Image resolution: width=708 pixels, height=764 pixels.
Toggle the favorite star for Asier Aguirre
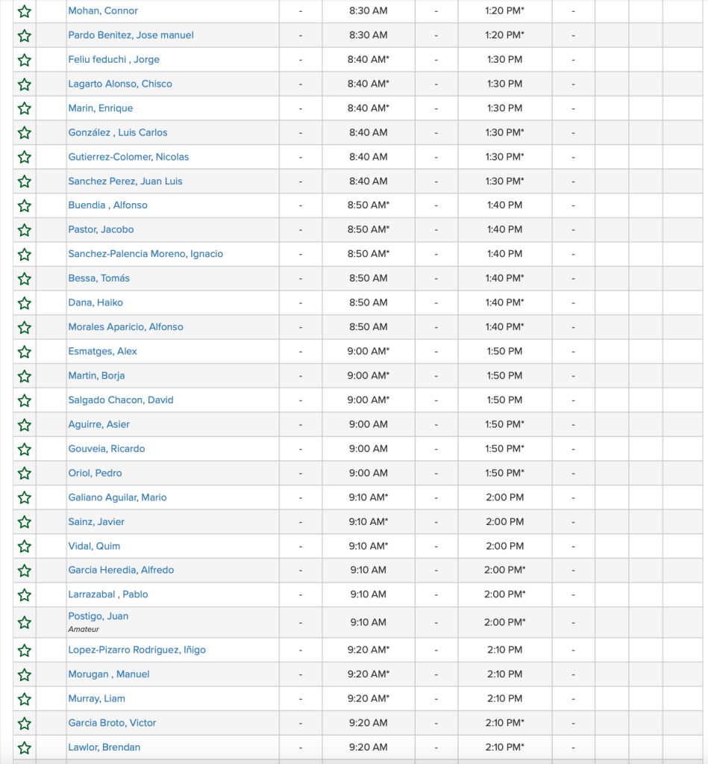(x=25, y=425)
